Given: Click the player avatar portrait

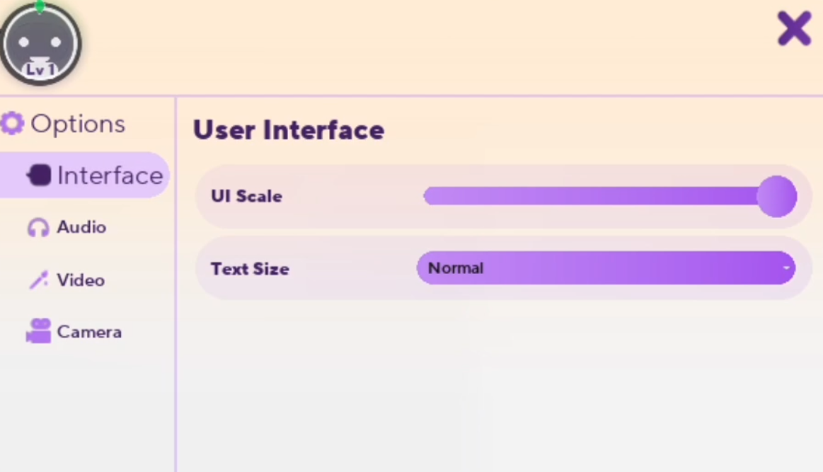Looking at the screenshot, I should [x=40, y=41].
